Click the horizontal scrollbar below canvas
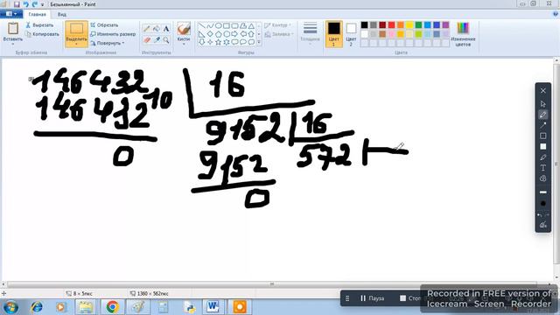560x315 pixels. tap(272, 284)
